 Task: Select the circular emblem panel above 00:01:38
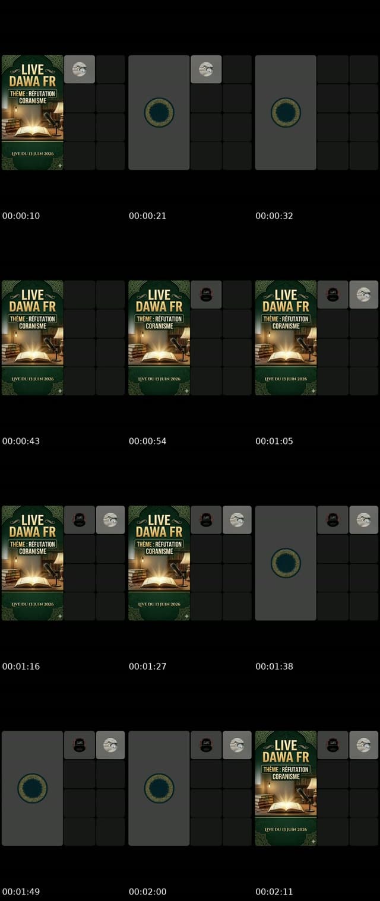[x=286, y=563]
